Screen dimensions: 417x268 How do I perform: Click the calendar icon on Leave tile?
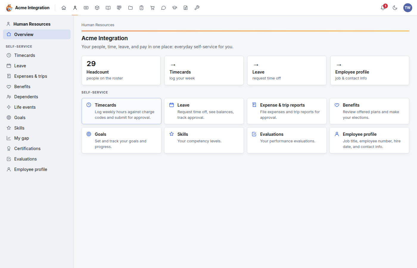tap(172, 105)
